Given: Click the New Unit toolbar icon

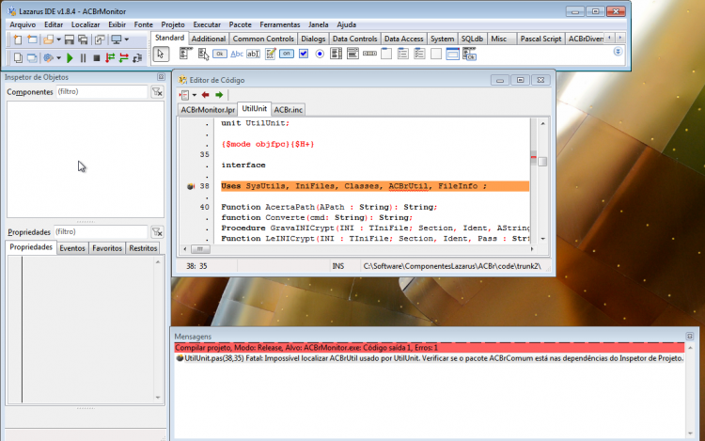Looking at the screenshot, I should click(x=18, y=39).
